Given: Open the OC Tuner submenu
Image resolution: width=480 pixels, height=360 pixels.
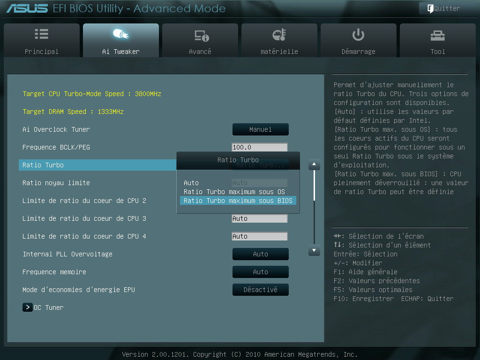Looking at the screenshot, I should pos(43,307).
